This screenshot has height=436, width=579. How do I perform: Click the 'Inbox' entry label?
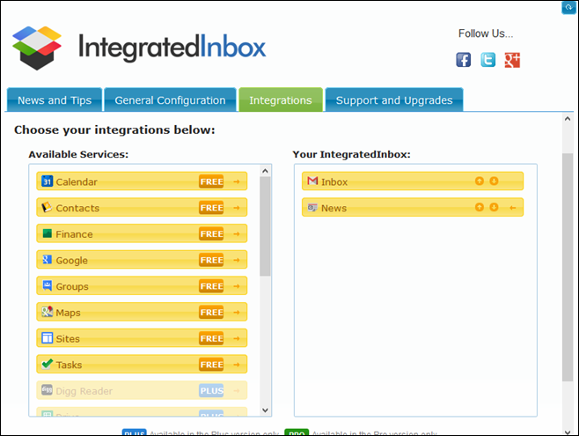click(334, 181)
